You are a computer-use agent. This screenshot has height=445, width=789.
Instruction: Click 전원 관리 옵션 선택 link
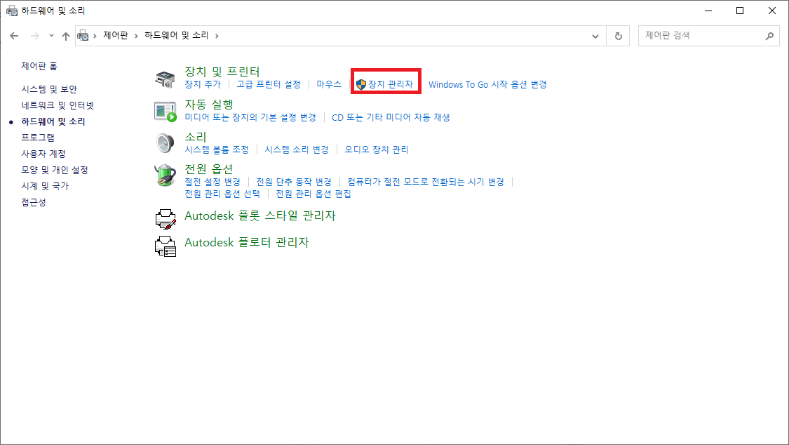(222, 193)
